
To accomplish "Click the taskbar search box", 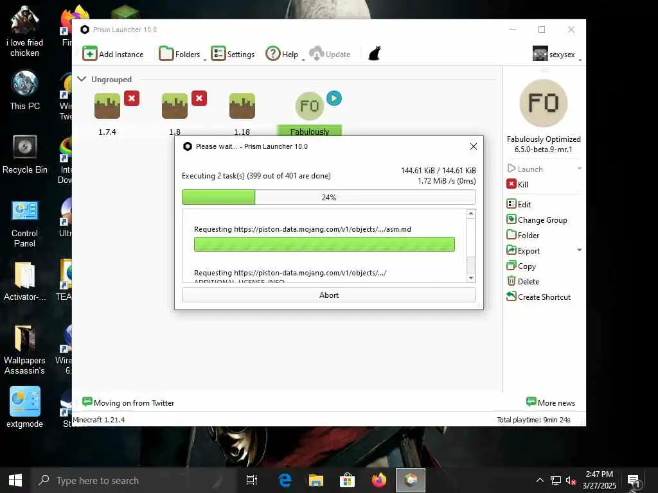I will (x=134, y=480).
